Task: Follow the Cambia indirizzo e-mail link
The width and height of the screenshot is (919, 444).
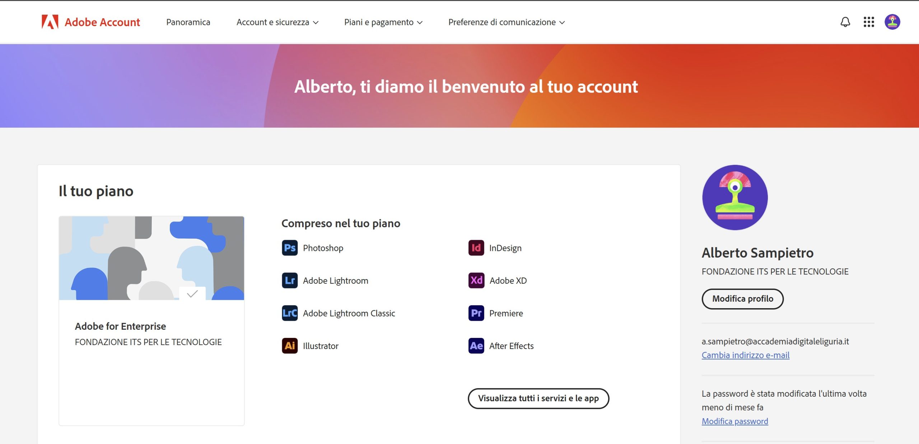Action: (745, 355)
